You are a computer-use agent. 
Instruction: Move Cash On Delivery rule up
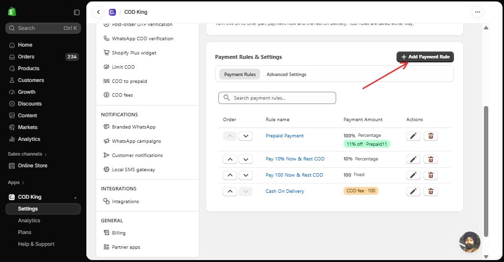[x=230, y=192]
